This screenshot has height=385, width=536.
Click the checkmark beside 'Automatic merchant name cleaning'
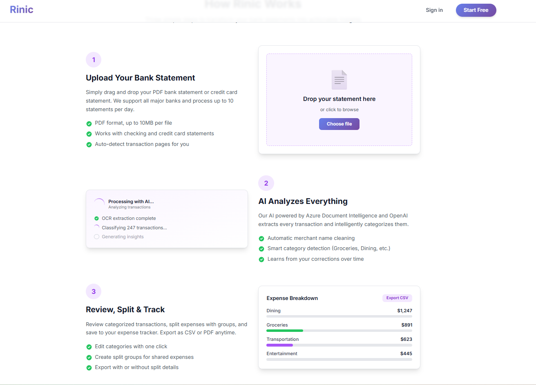[261, 238]
